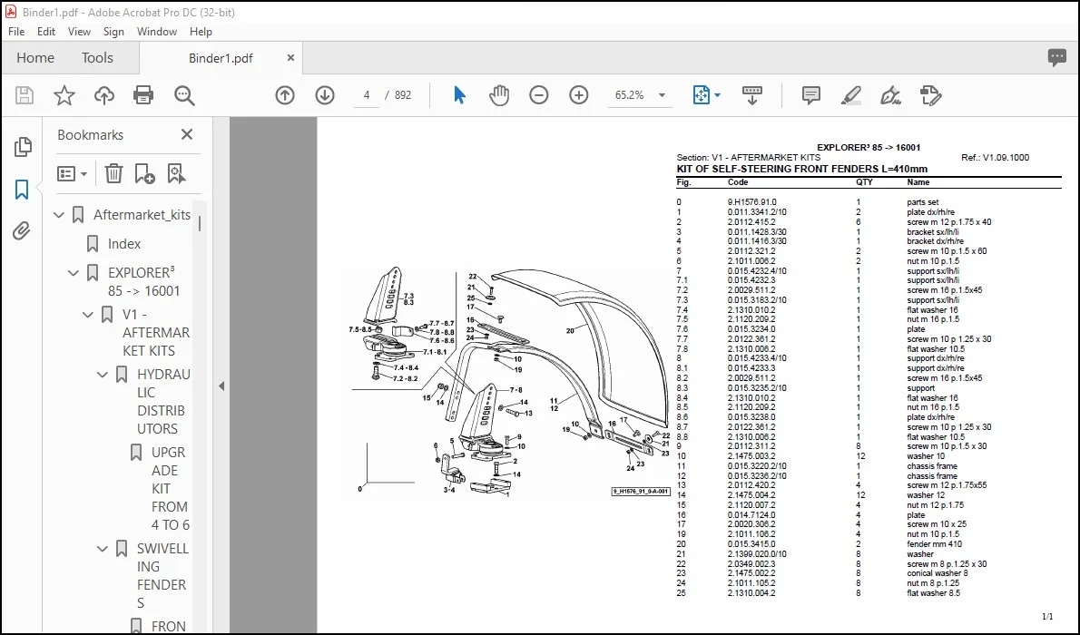This screenshot has width=1080, height=635.
Task: Activate the Hand pan tool
Action: [x=498, y=95]
